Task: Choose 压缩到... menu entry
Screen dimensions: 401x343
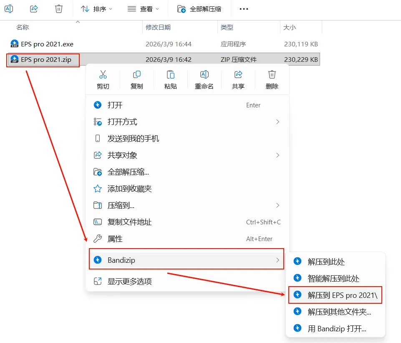Action: (x=187, y=205)
